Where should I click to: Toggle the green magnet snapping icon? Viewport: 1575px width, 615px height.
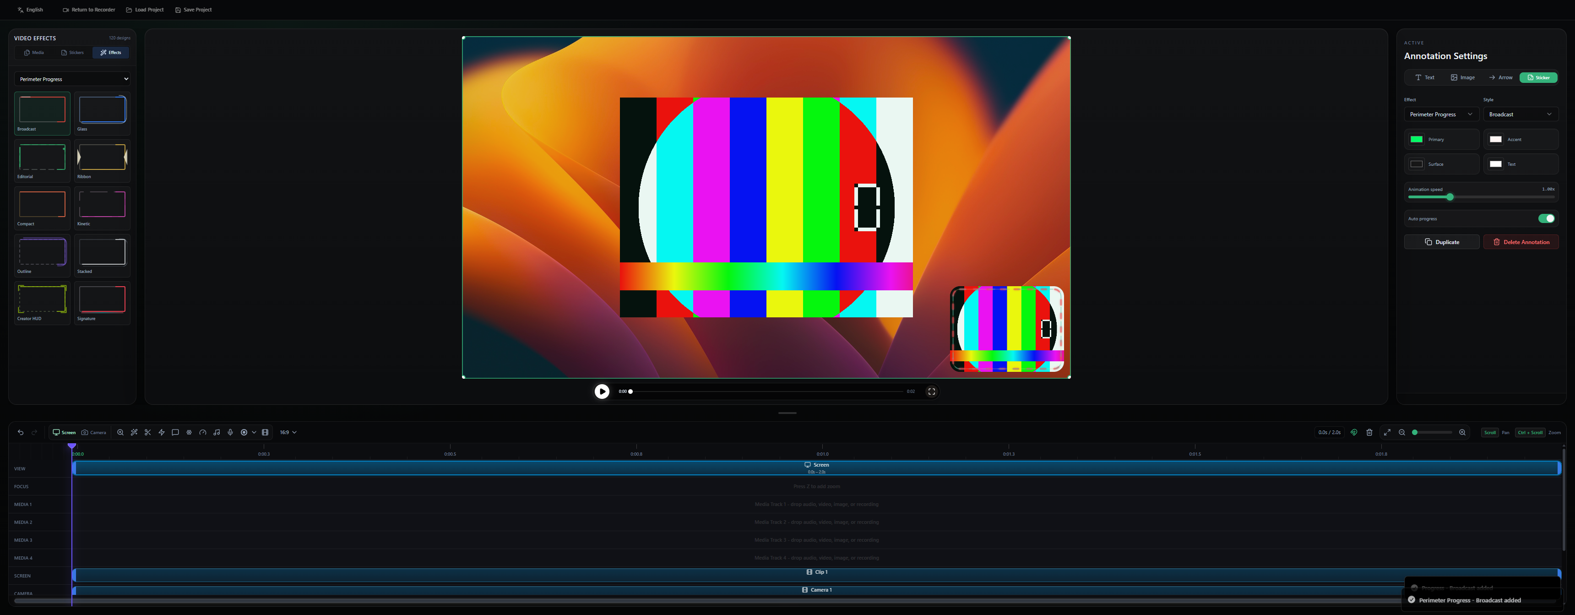pyautogui.click(x=1354, y=432)
